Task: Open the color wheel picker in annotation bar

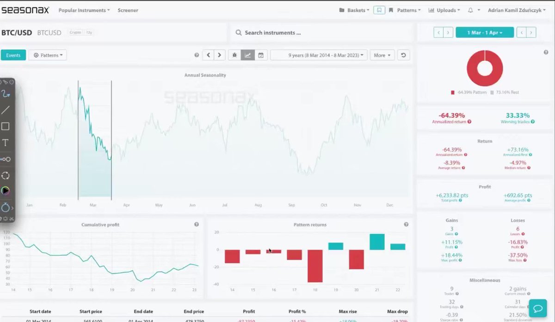Action: tap(6, 191)
